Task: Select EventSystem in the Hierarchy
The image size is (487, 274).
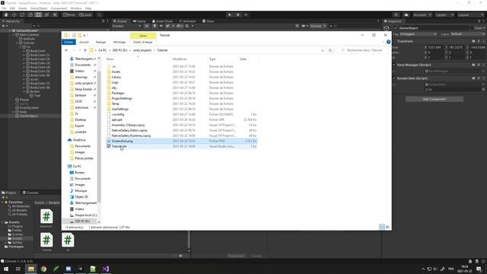Action: tap(29, 108)
